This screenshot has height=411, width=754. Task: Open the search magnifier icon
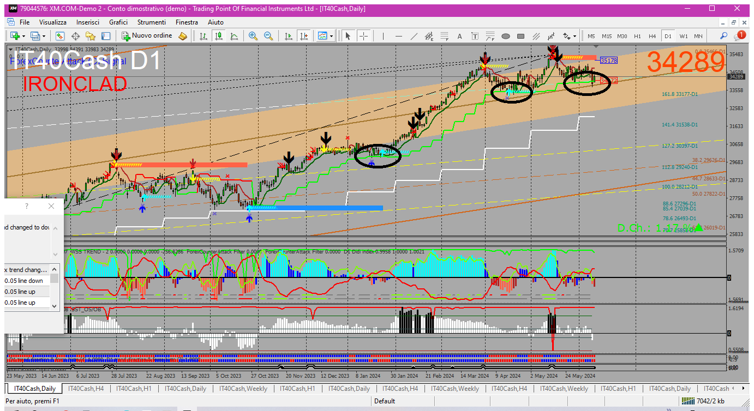click(x=724, y=36)
